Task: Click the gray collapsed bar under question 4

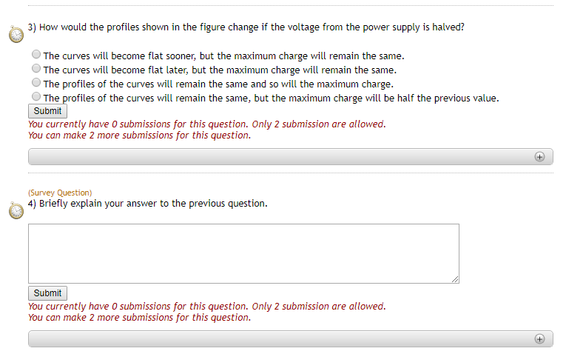Action: [x=281, y=339]
